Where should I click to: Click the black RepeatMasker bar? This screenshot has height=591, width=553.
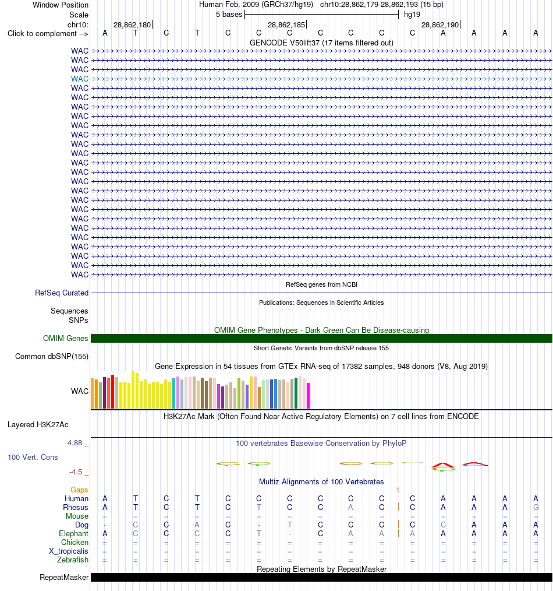click(321, 578)
